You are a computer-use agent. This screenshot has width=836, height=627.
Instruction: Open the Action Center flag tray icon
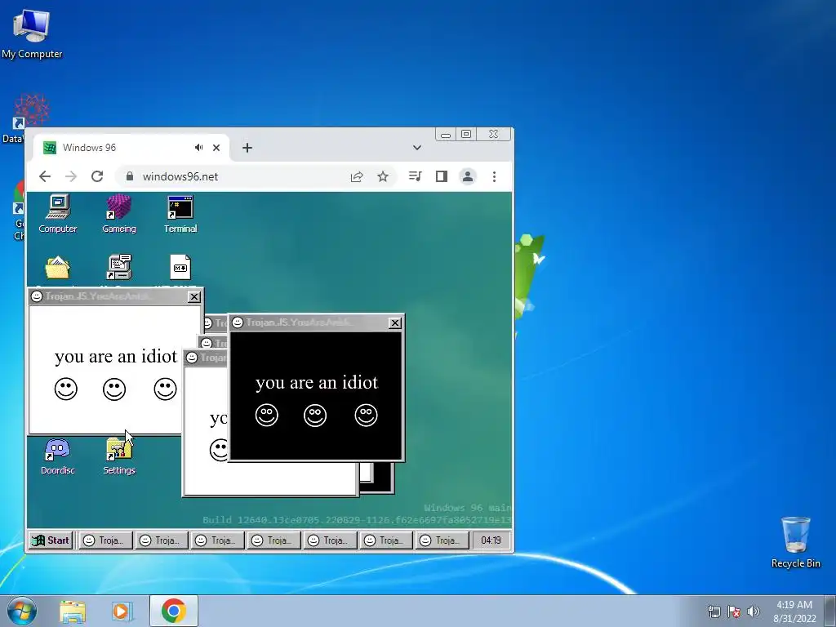734,611
